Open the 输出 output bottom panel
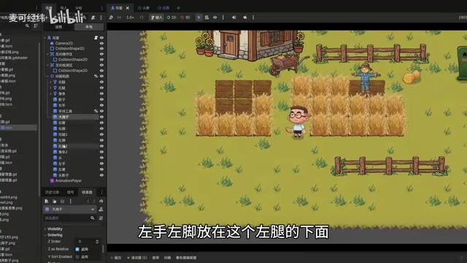The height and width of the screenshot is (263, 467). click(x=116, y=258)
